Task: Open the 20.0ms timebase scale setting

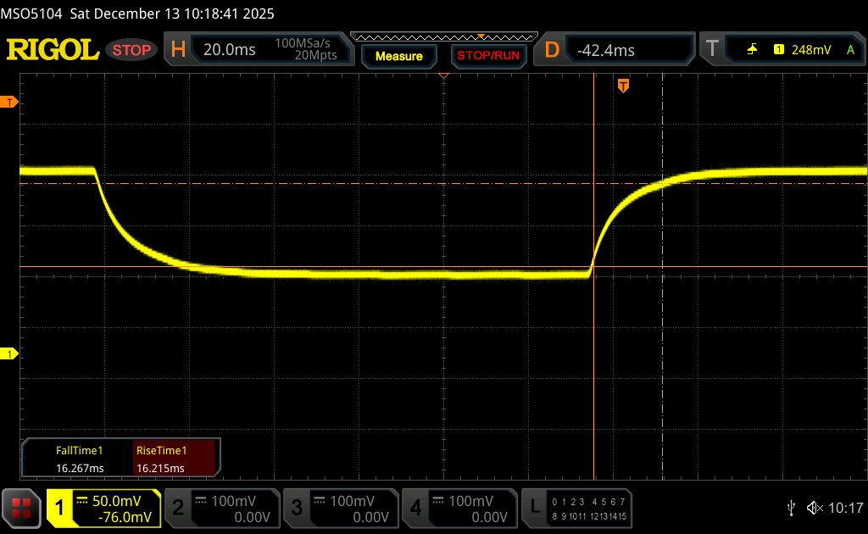Action: (x=230, y=50)
